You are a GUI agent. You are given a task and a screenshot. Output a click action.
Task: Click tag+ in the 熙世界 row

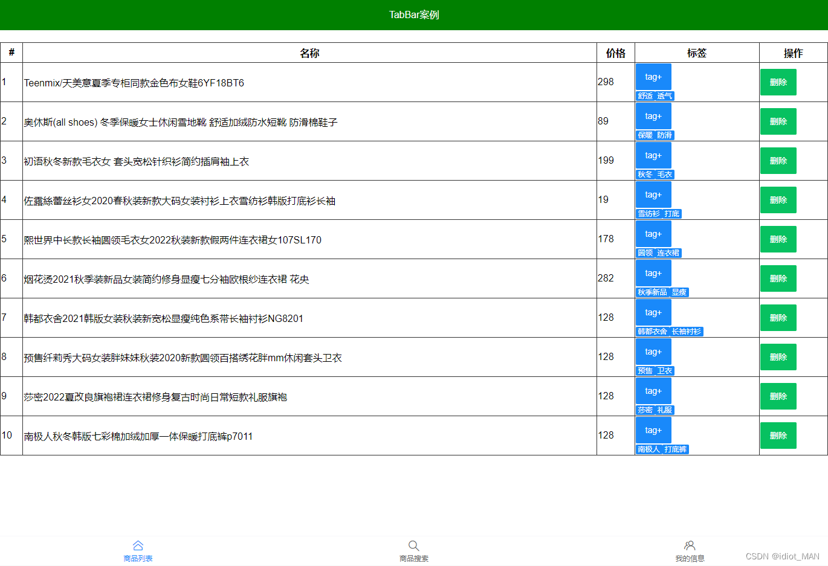click(x=653, y=234)
